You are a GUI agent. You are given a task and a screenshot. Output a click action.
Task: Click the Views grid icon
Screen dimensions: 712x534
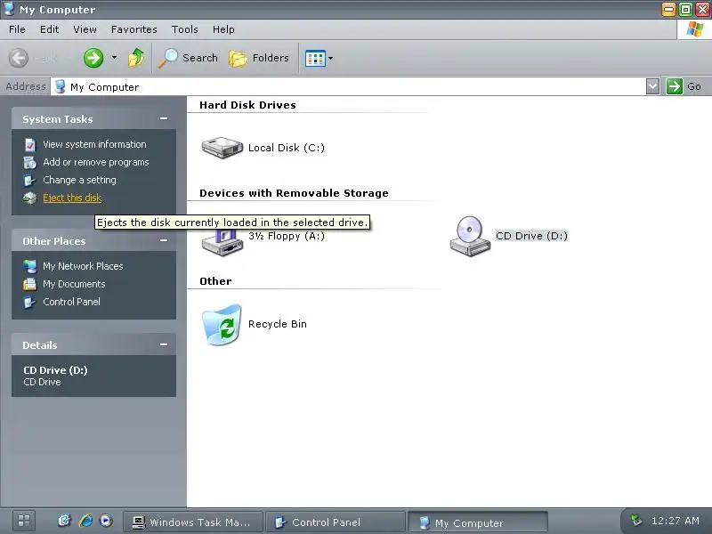[x=315, y=58]
